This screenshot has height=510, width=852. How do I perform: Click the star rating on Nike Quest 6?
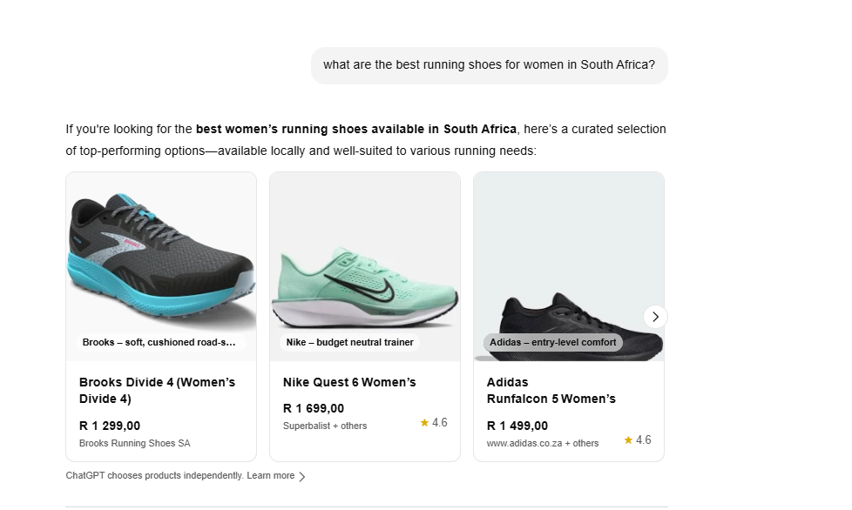(x=434, y=423)
